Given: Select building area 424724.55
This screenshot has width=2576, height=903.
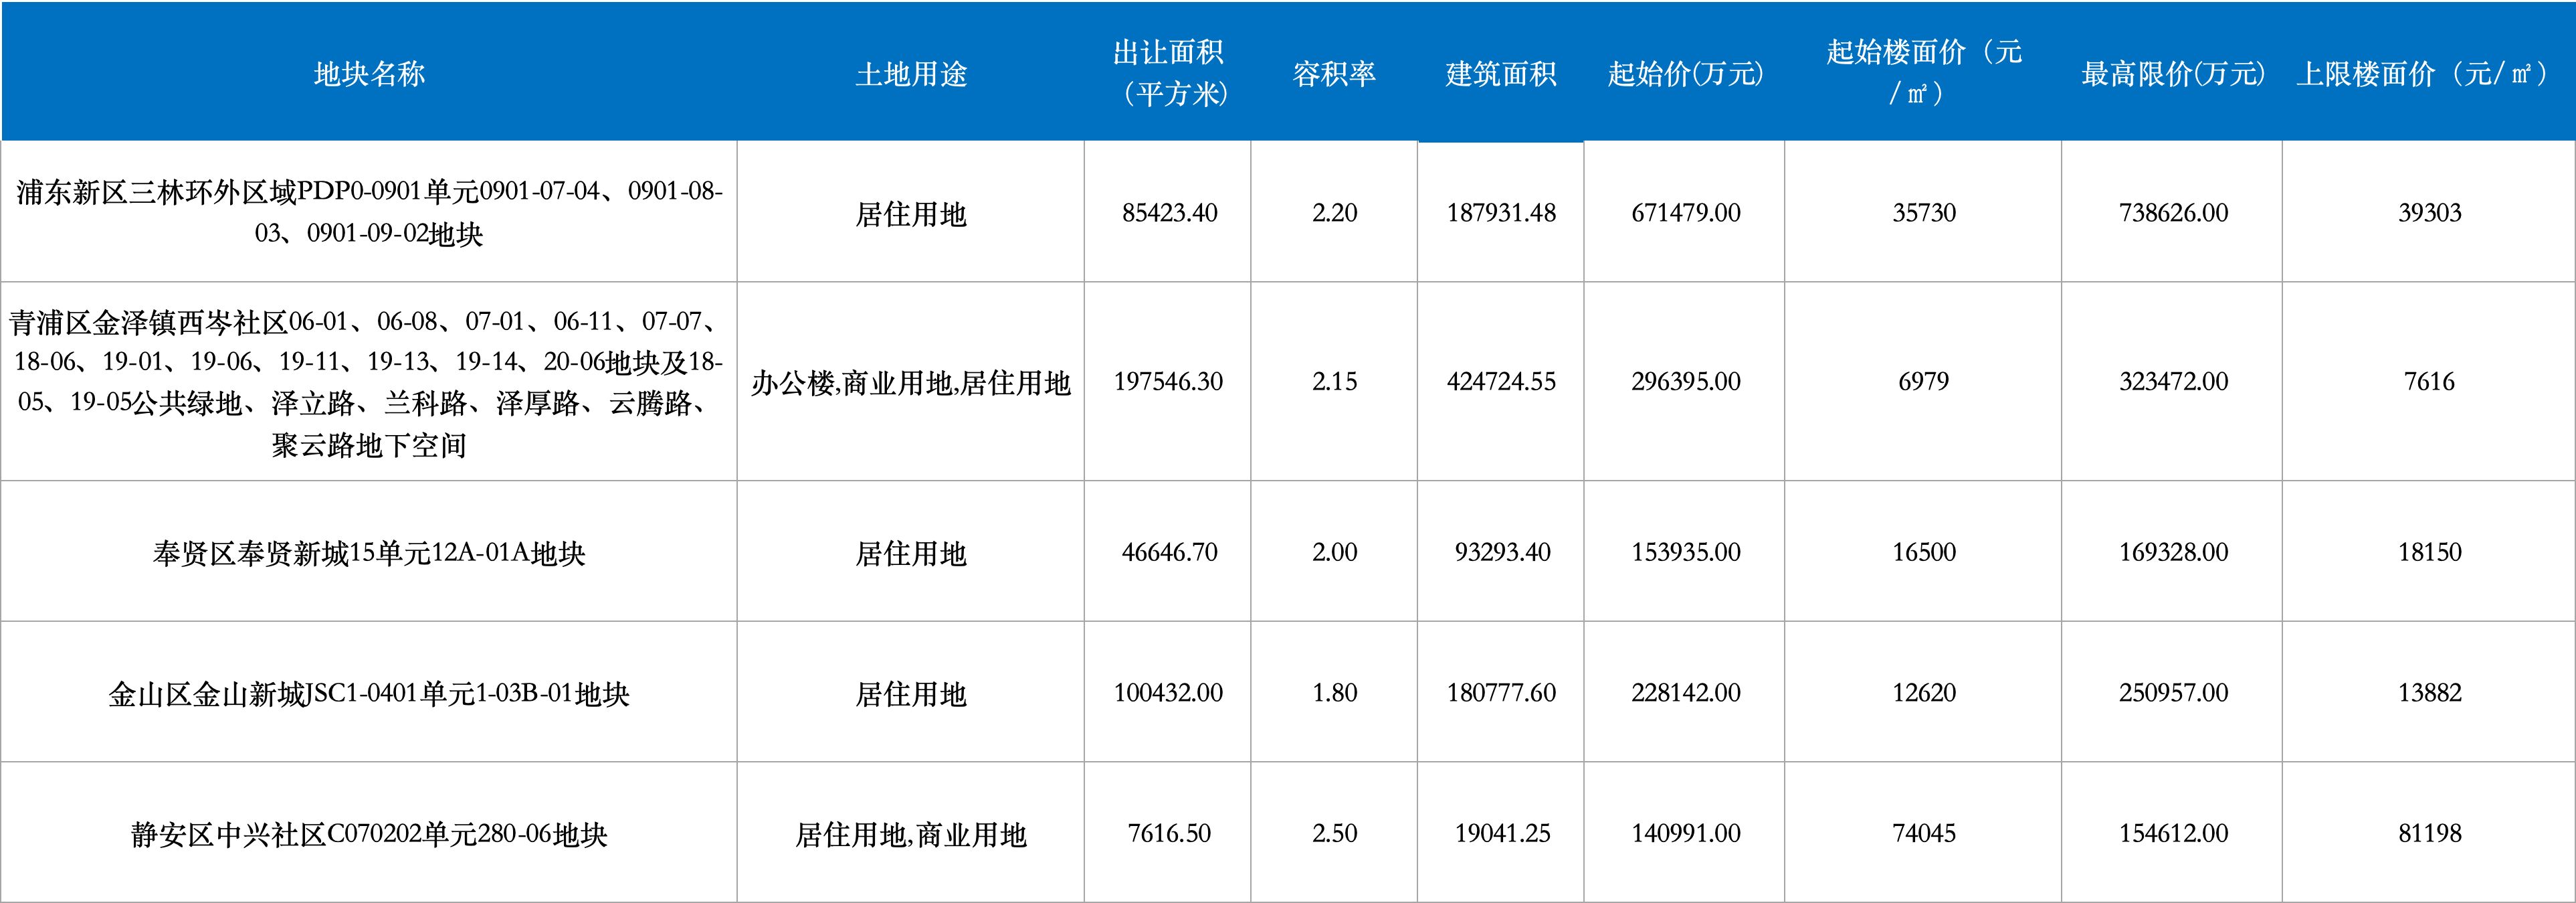Looking at the screenshot, I should [1501, 382].
